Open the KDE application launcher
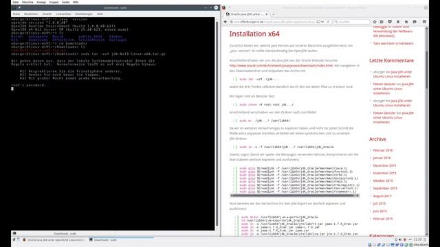Image resolution: width=440 pixels, height=247 pixels. click(14, 240)
